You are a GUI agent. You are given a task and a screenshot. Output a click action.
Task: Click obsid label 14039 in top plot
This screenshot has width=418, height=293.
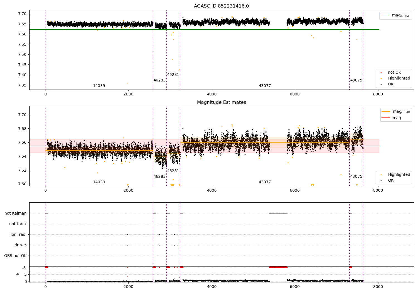coord(99,86)
